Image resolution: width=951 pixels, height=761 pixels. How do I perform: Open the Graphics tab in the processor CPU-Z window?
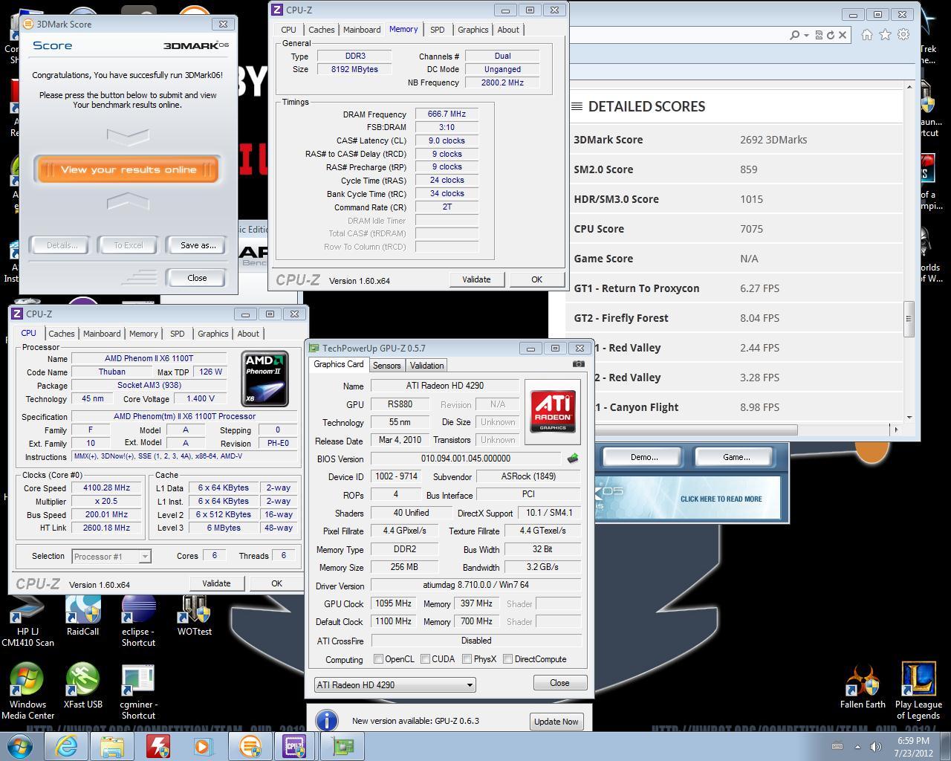point(212,334)
